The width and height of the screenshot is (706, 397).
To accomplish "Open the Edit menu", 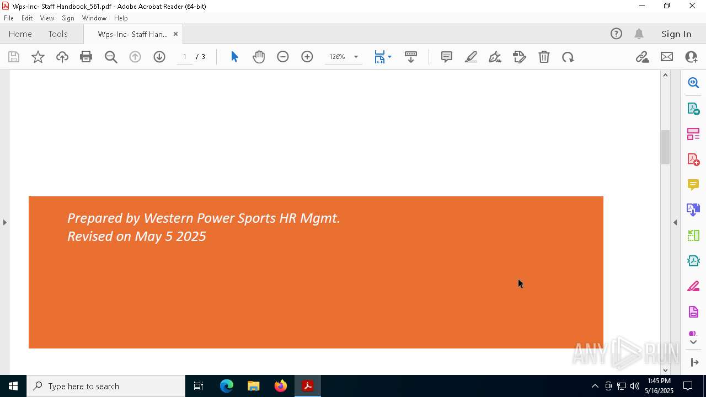I will [27, 18].
